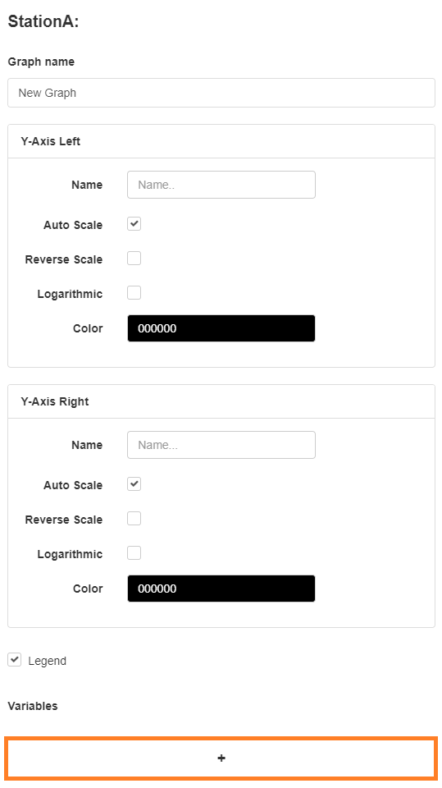
Task: Enable Reverse Scale for Y-Axis Left
Action: point(134,259)
